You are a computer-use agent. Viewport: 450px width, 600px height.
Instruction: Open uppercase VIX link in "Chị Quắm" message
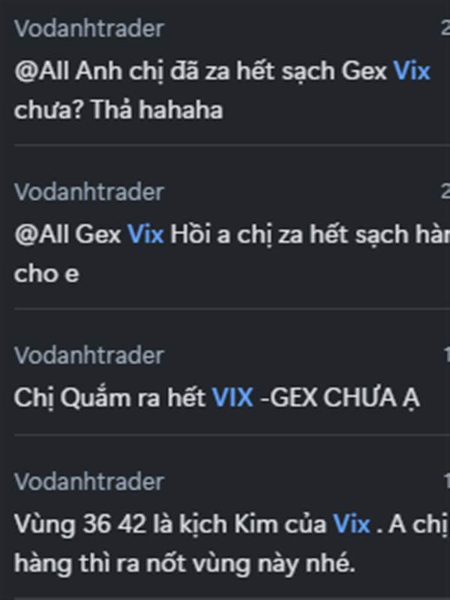point(232,397)
